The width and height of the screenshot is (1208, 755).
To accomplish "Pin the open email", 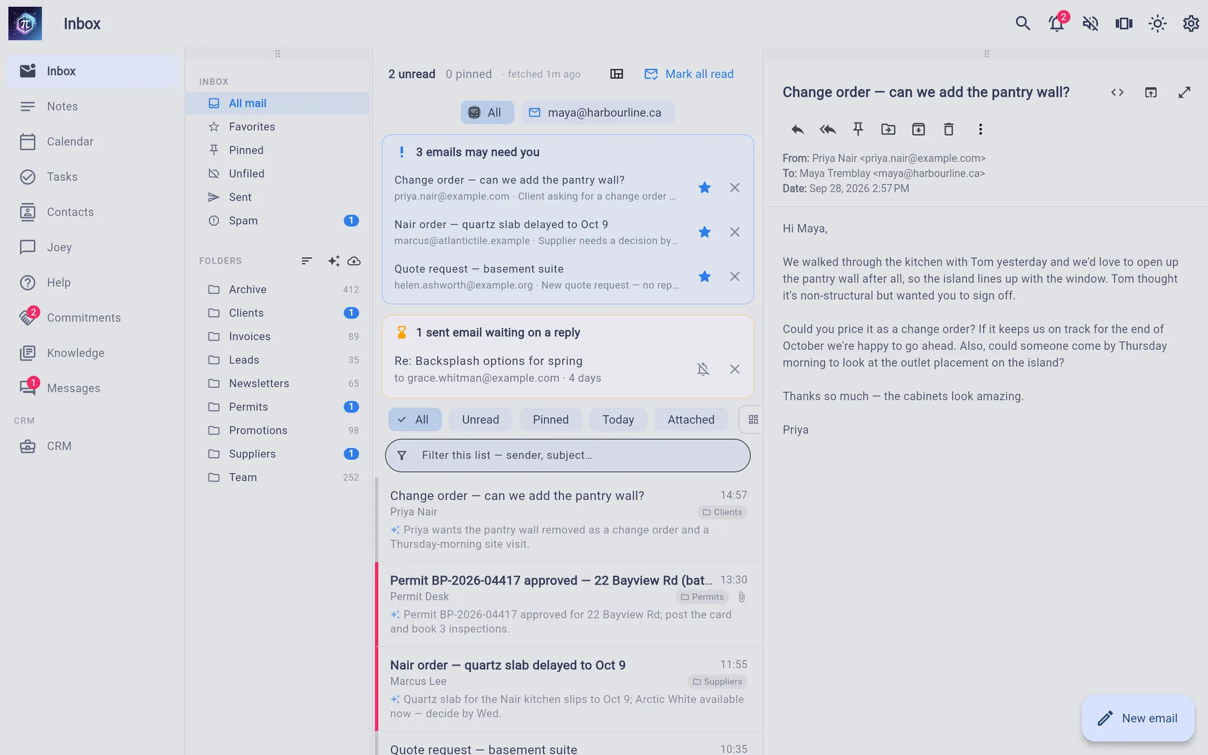I will point(858,130).
